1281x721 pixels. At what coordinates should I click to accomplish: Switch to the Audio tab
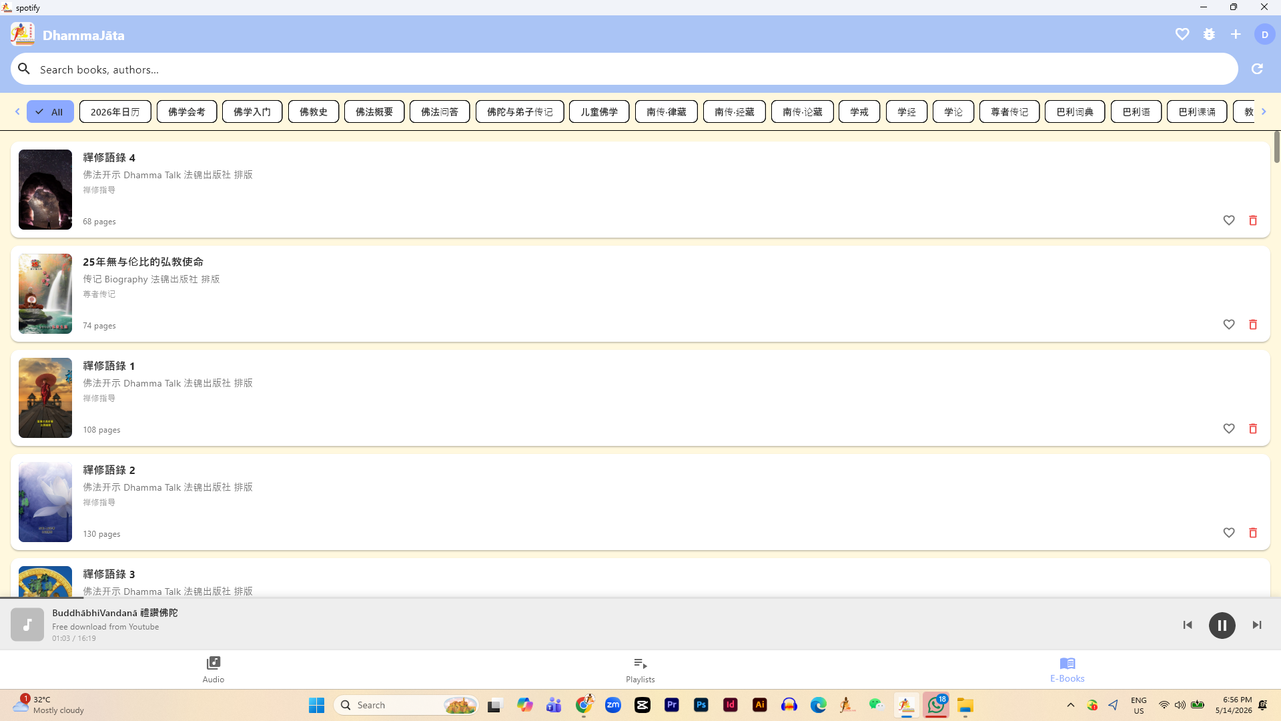coord(213,670)
